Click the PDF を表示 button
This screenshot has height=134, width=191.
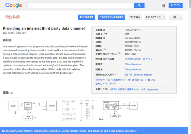click(x=135, y=17)
